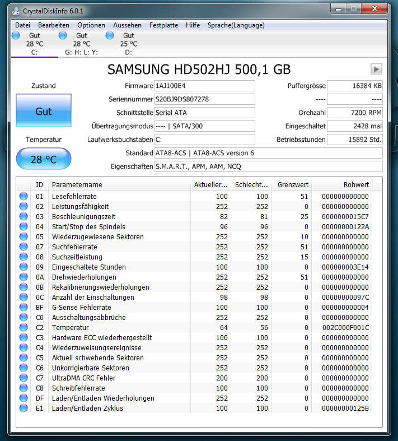This screenshot has width=398, height=441.
Task: Click the Puffergrösse field 16384 KB
Action: coord(355,86)
